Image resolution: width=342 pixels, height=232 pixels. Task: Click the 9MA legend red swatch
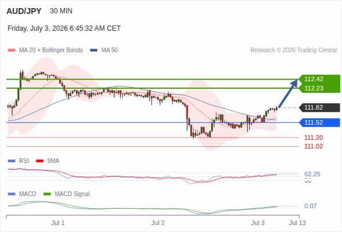click(39, 161)
